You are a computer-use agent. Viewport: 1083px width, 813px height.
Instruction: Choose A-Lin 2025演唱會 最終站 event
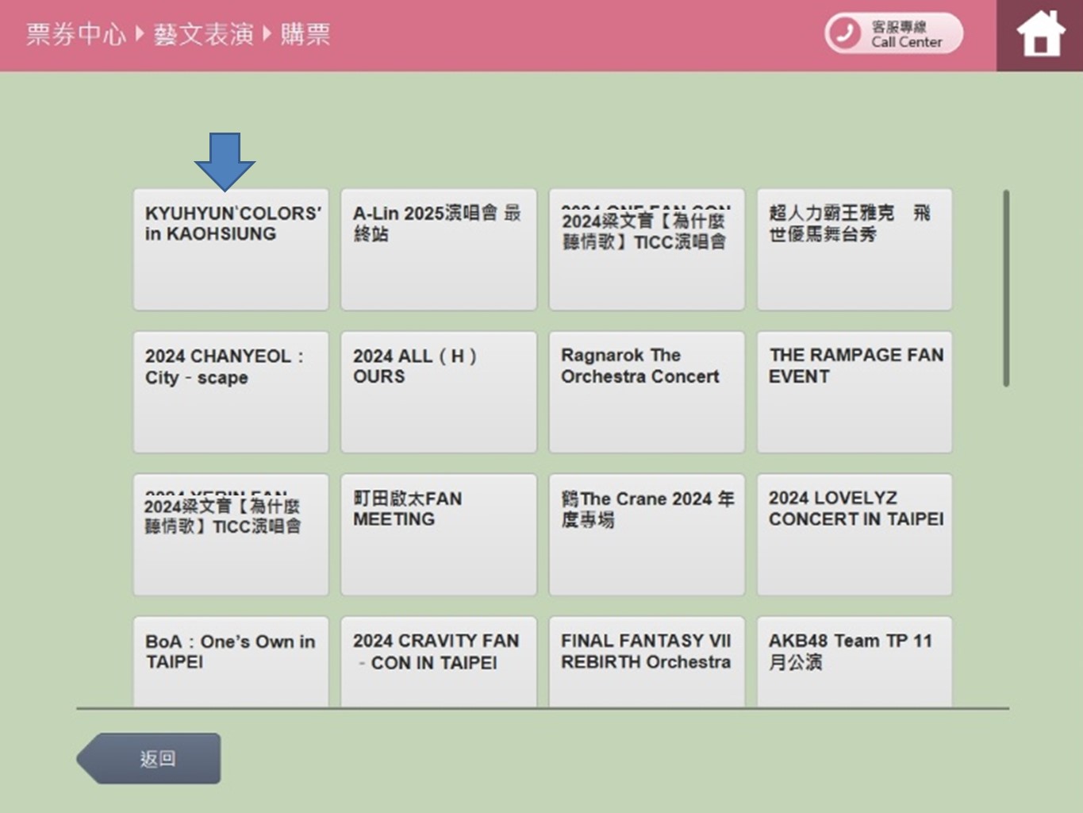(439, 249)
